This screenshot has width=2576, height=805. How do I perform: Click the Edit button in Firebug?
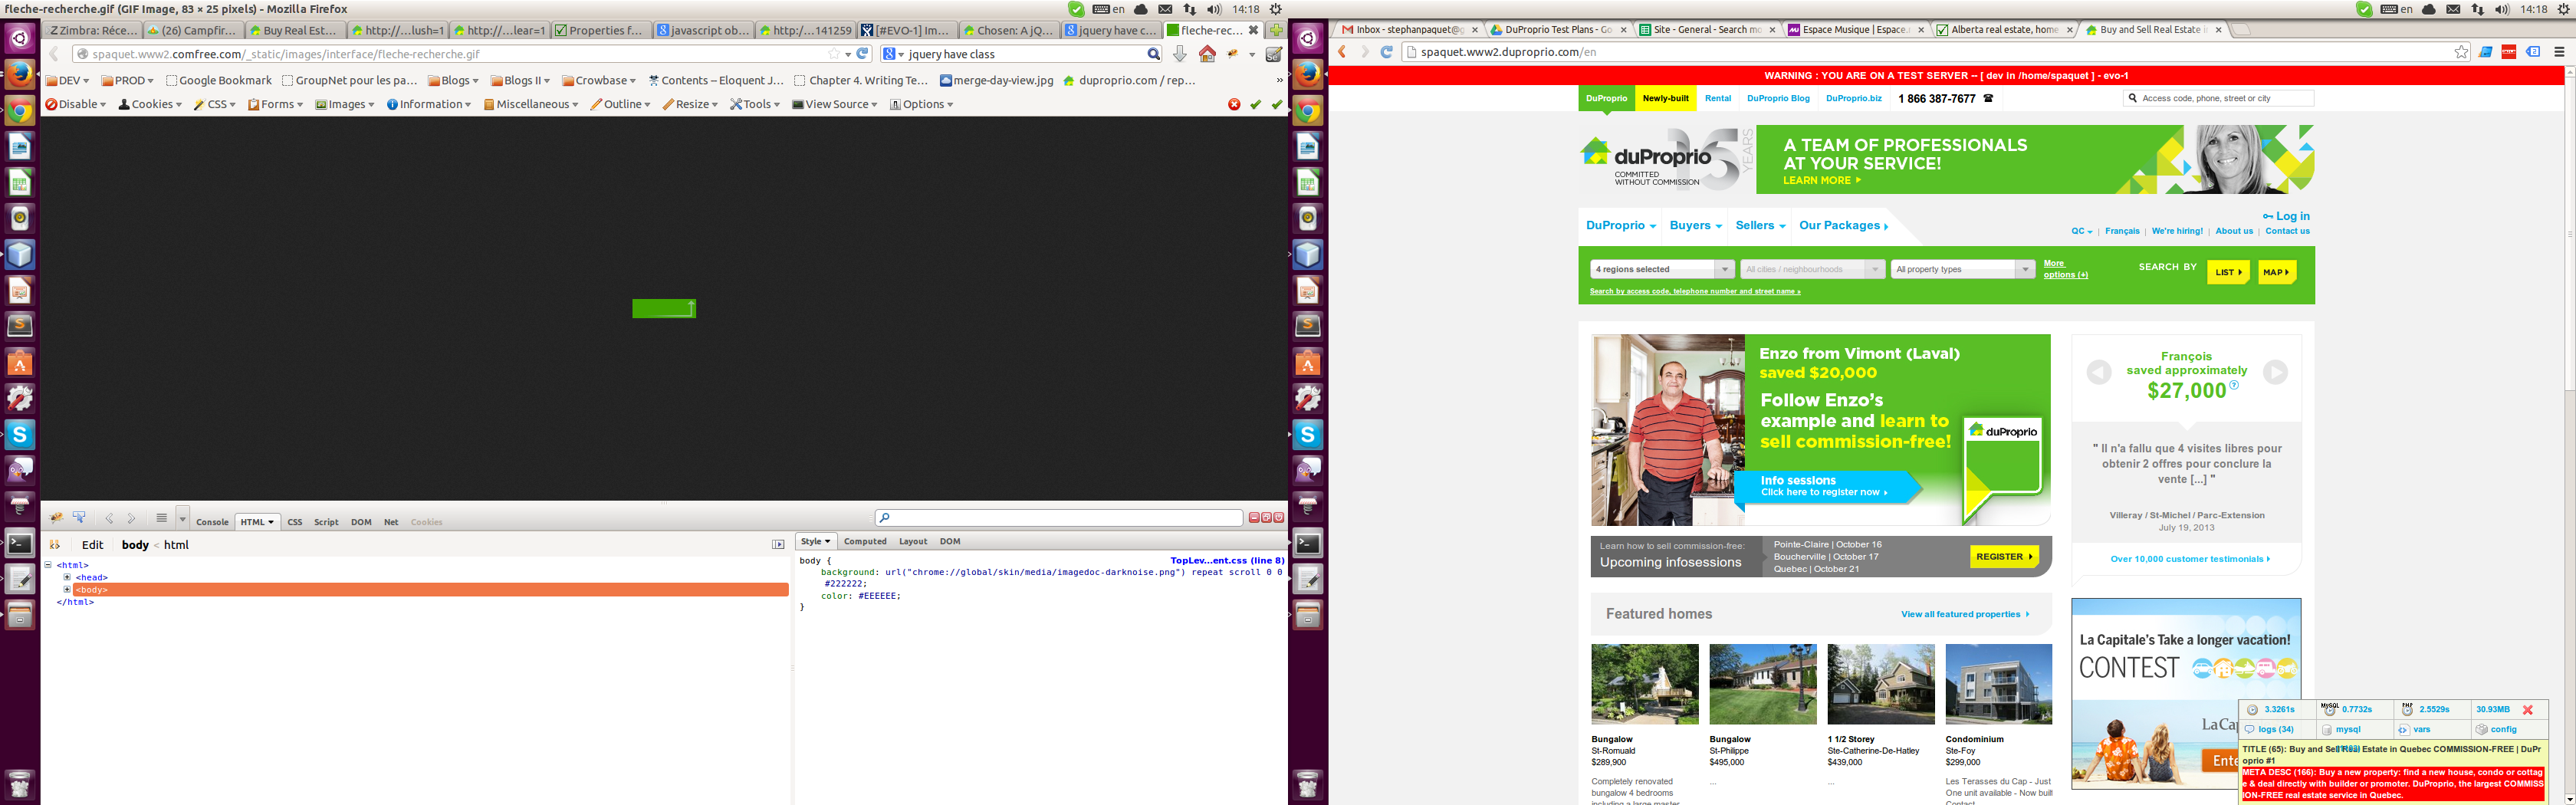click(x=93, y=545)
